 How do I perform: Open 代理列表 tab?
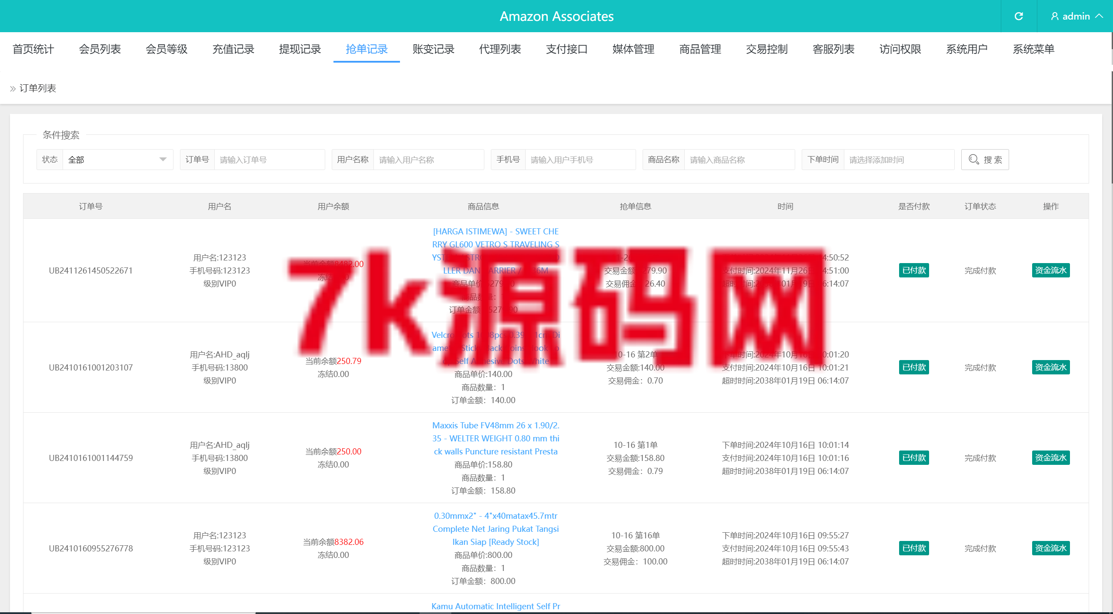[500, 49]
